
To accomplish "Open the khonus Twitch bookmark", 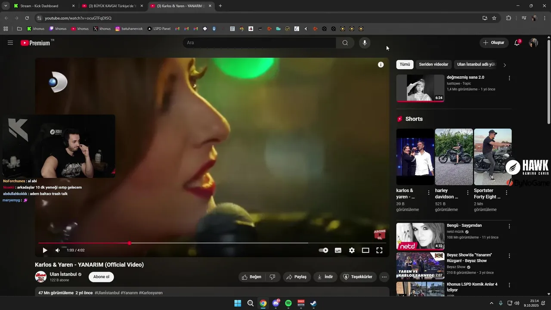I will click(58, 29).
